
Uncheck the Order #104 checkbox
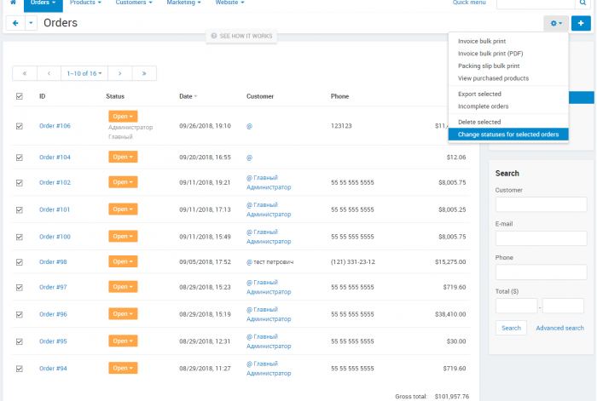[20, 158]
